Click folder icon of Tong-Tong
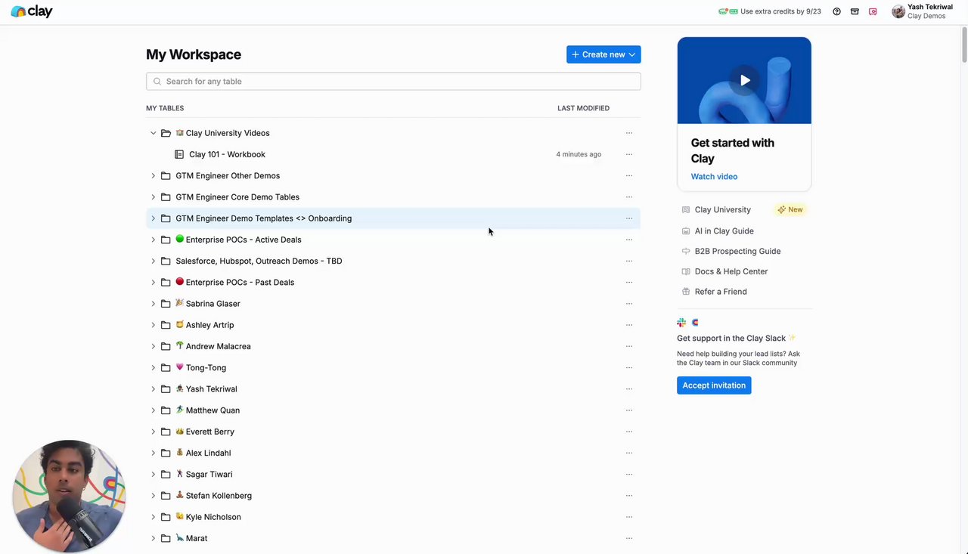This screenshot has height=554, width=968. (x=166, y=367)
